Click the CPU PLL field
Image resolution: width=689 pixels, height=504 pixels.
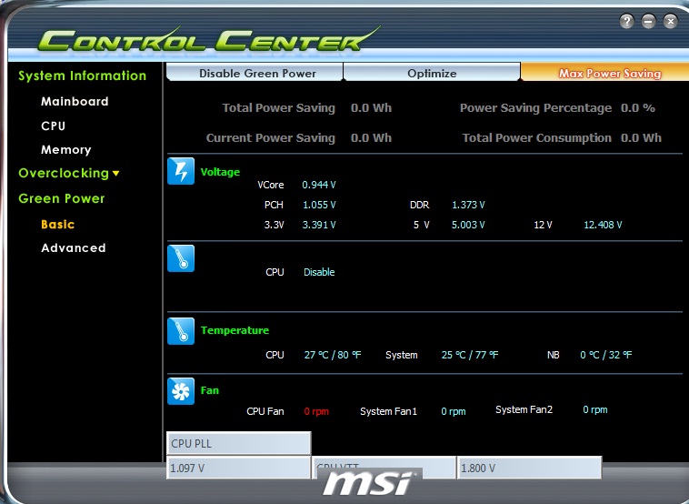(238, 443)
